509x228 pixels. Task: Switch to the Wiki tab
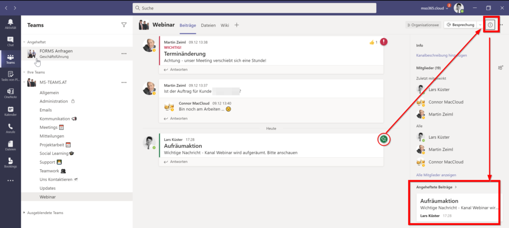225,25
